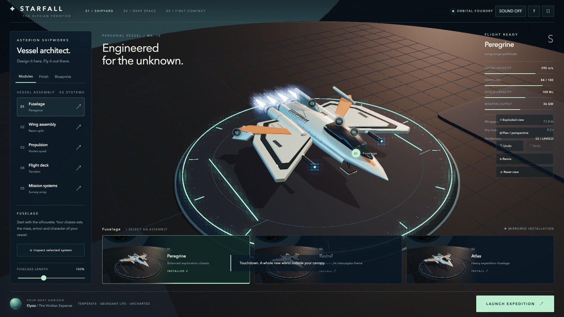
Task: Open help with the question mark button
Action: point(534,11)
